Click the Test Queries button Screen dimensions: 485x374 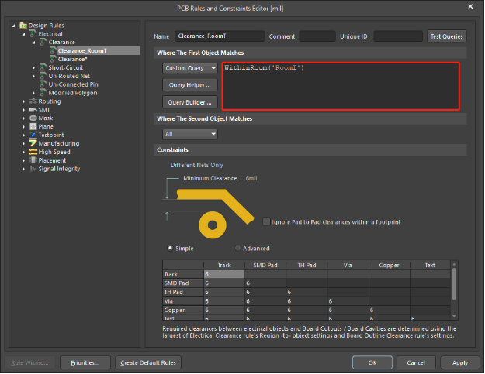pos(447,36)
